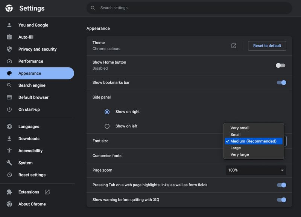Toggle the warning before quitting switch
The image size is (301, 217).
click(x=281, y=200)
